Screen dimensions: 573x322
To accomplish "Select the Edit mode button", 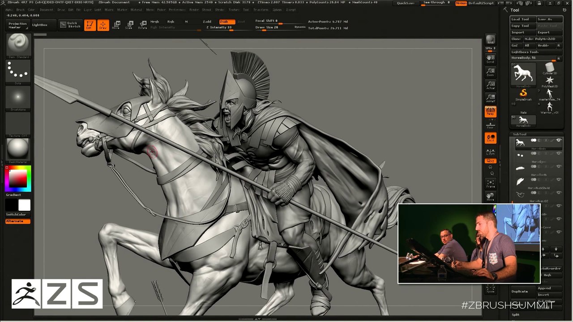I will (89, 25).
